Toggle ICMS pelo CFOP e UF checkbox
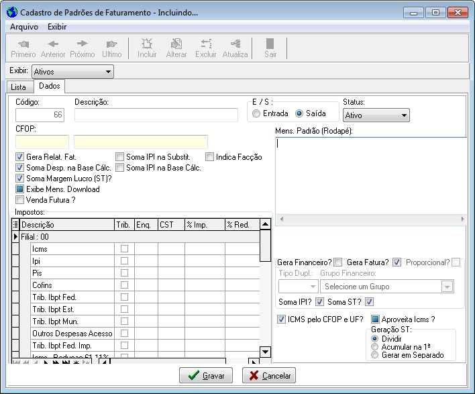 click(x=281, y=319)
